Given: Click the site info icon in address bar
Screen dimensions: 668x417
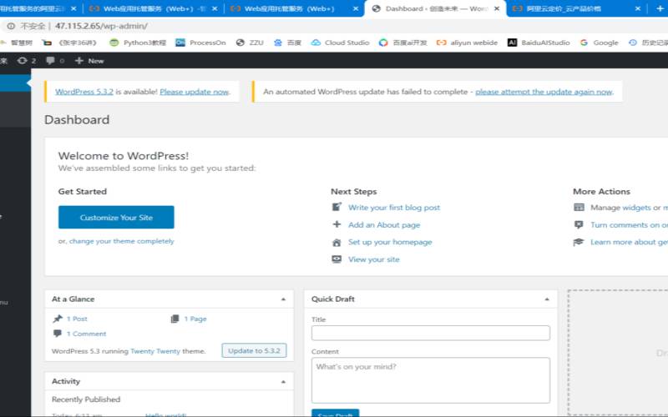Looking at the screenshot, I should click(11, 26).
